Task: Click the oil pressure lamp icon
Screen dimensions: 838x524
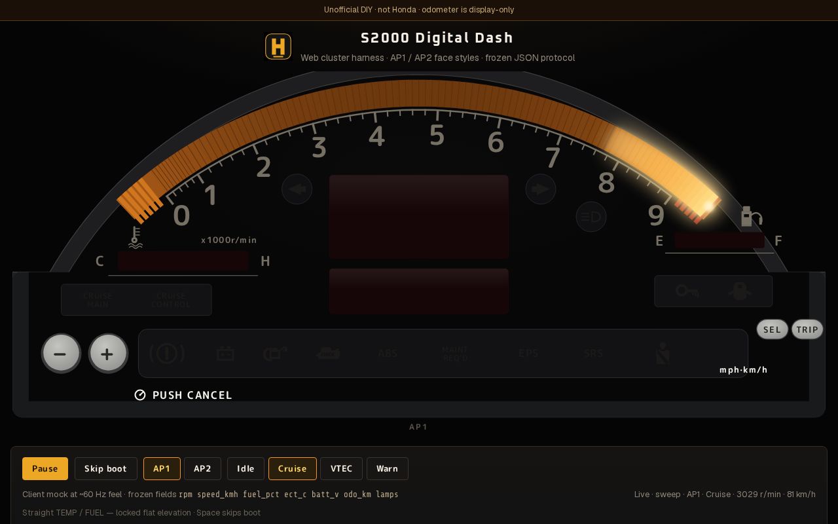Action: coord(275,354)
